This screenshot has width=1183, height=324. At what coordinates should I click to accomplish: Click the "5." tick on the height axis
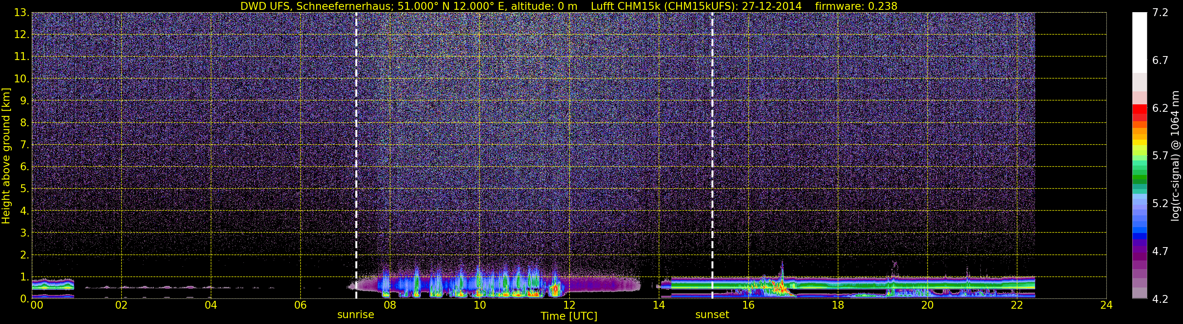click(24, 189)
